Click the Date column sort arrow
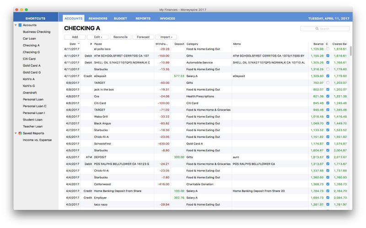This screenshot has width=366, height=228. [x=79, y=43]
